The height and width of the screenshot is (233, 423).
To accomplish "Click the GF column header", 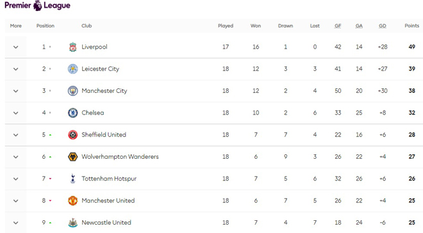I will coord(338,26).
